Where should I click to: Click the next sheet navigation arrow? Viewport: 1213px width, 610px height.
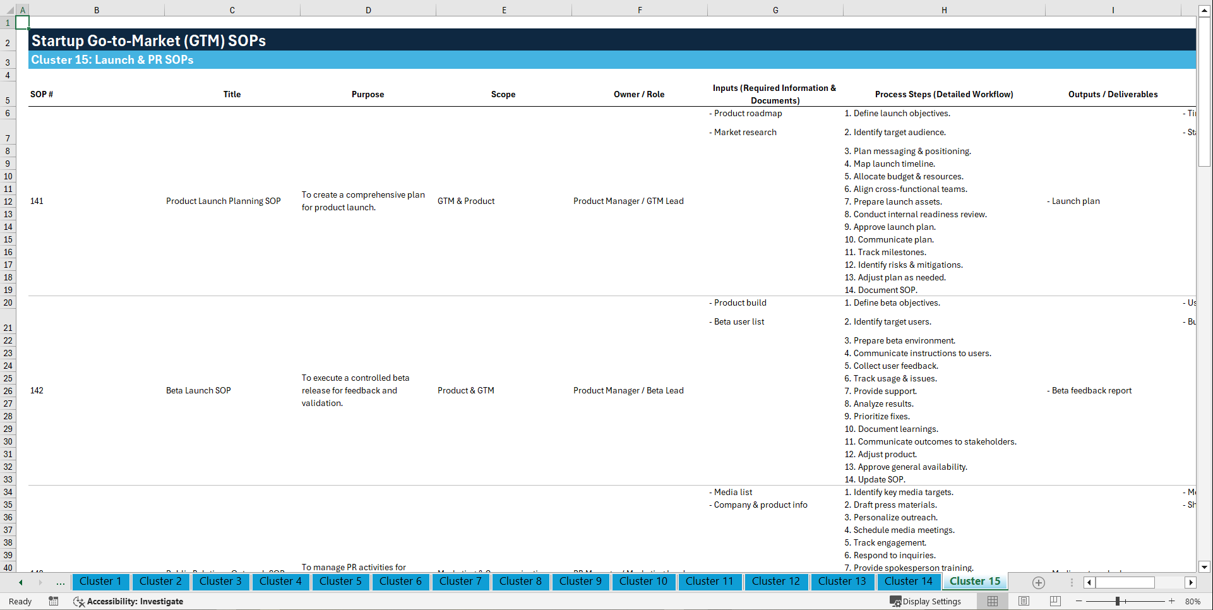pyautogui.click(x=39, y=582)
